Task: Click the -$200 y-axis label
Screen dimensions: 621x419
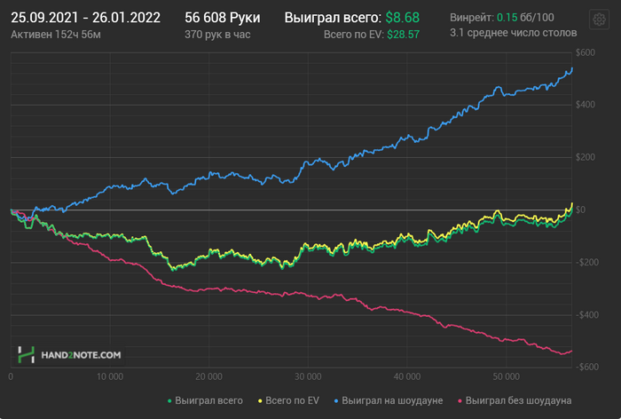Action: [587, 263]
